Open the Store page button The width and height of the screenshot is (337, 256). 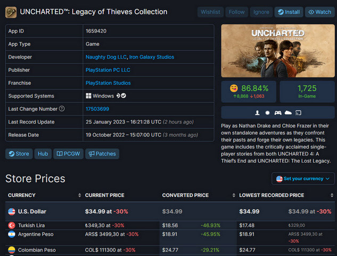19,154
